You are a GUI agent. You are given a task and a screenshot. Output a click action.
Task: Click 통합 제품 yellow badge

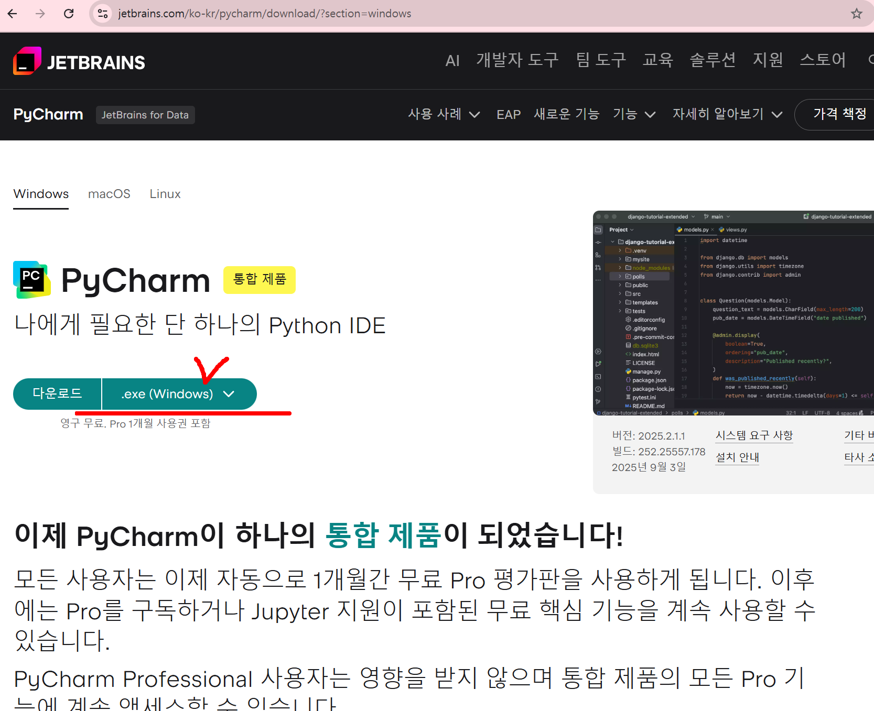click(260, 280)
